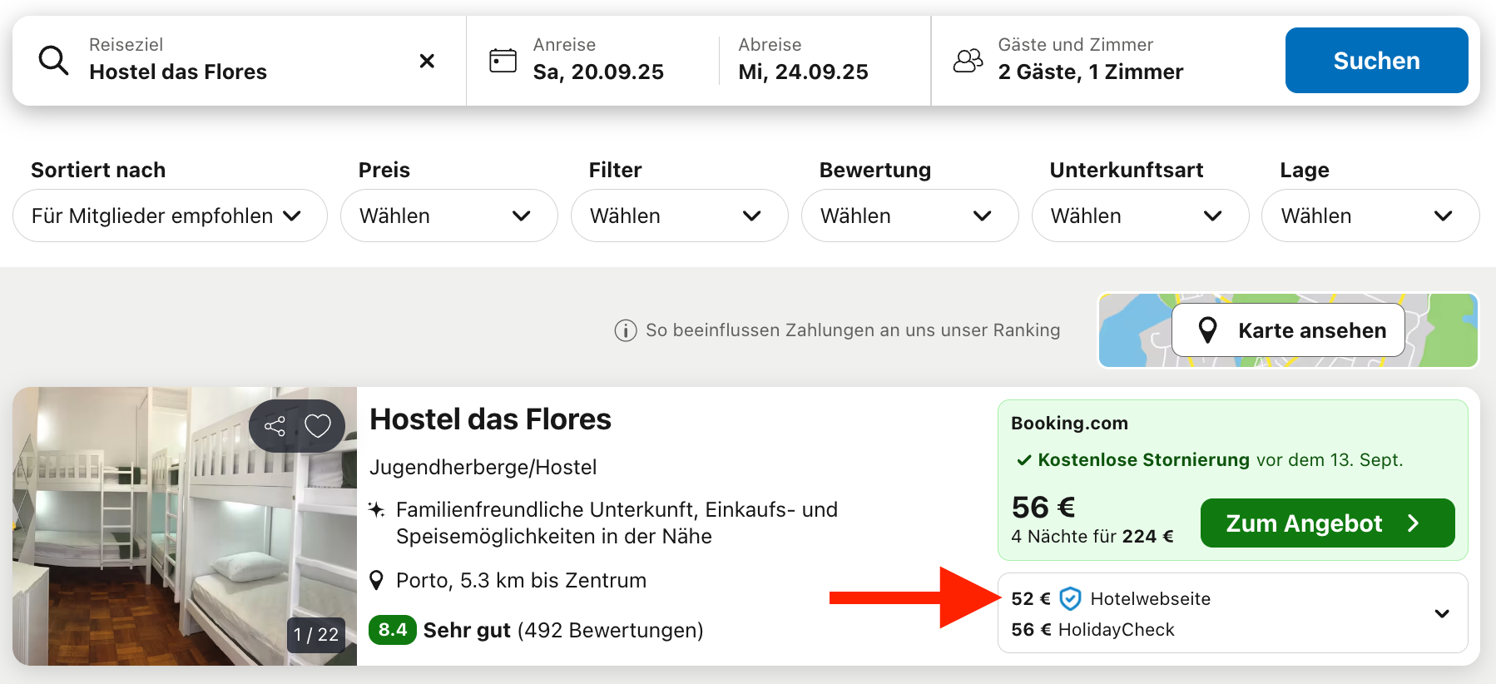Add Hostel das Flores to favorites
The image size is (1496, 684).
click(318, 426)
